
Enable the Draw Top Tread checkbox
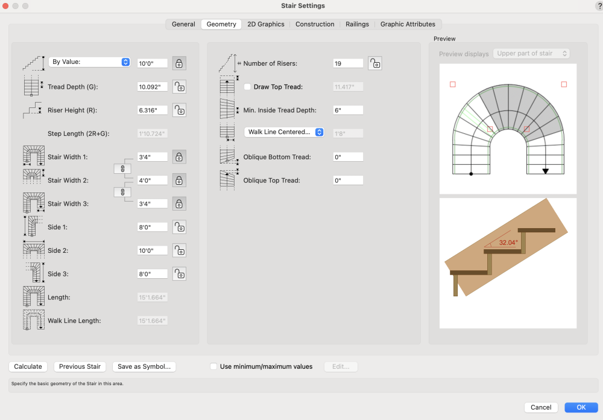coord(247,87)
